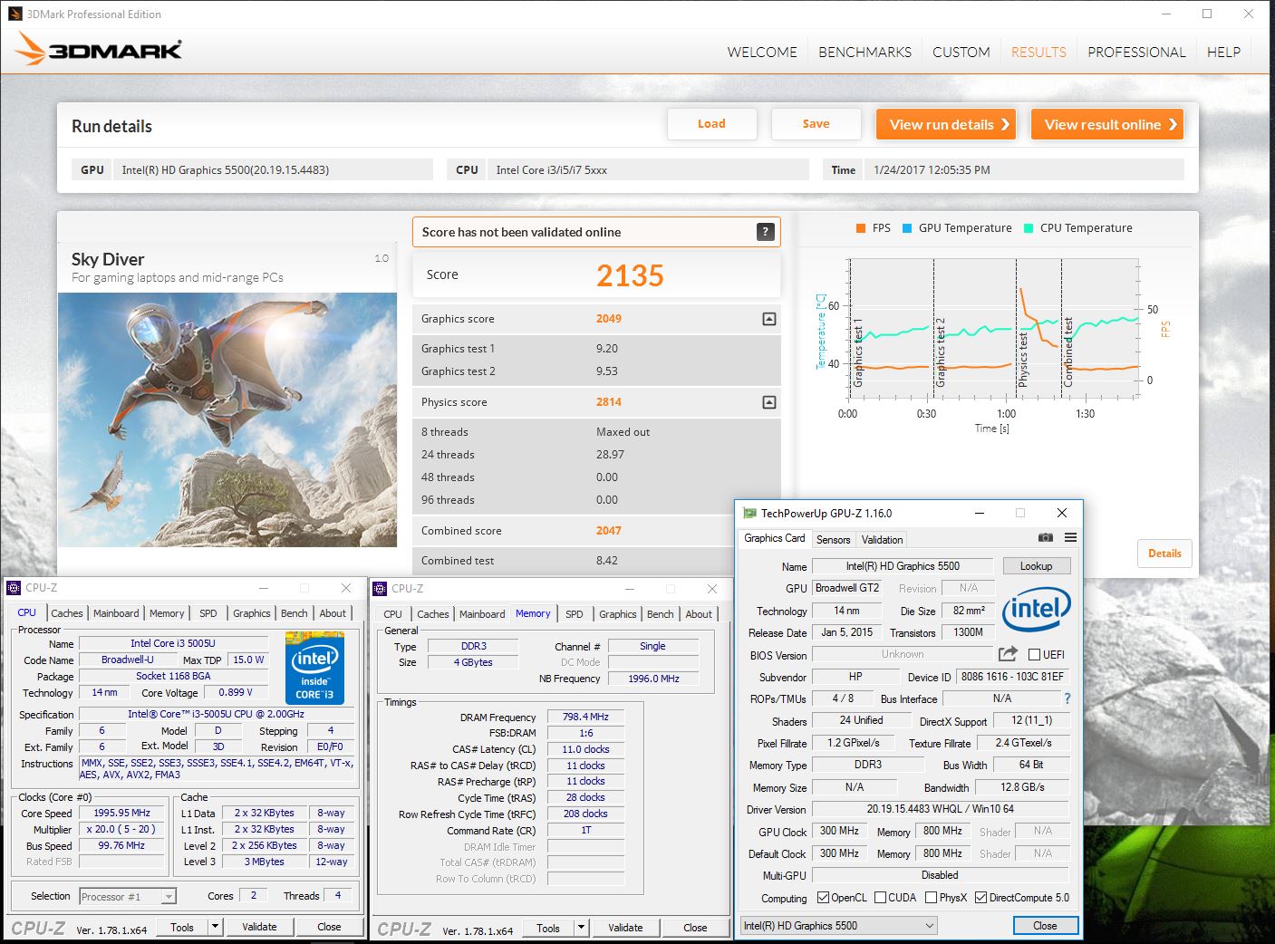Click the Details button under the chart

pyautogui.click(x=1164, y=554)
